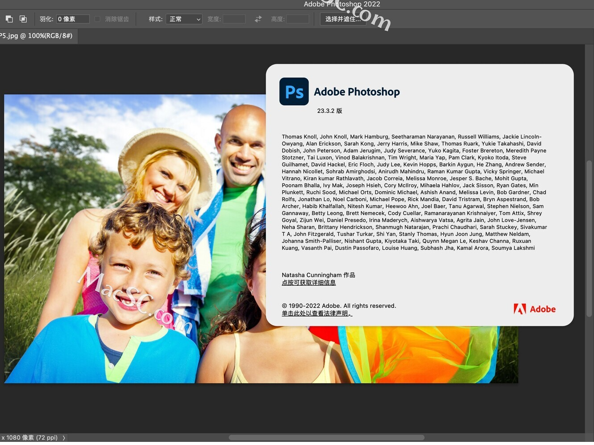
Task: Click the horizontal scrollbar at the bottom
Action: tap(327, 437)
